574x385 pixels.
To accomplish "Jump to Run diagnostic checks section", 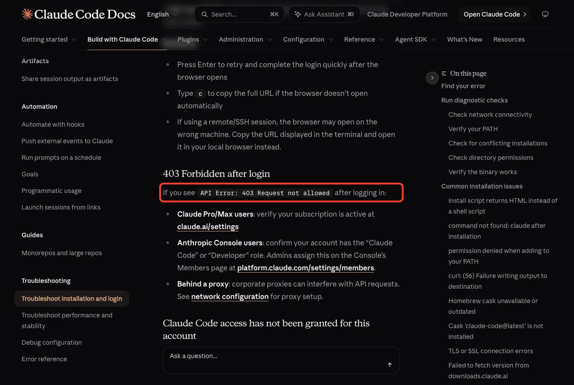I will (474, 100).
